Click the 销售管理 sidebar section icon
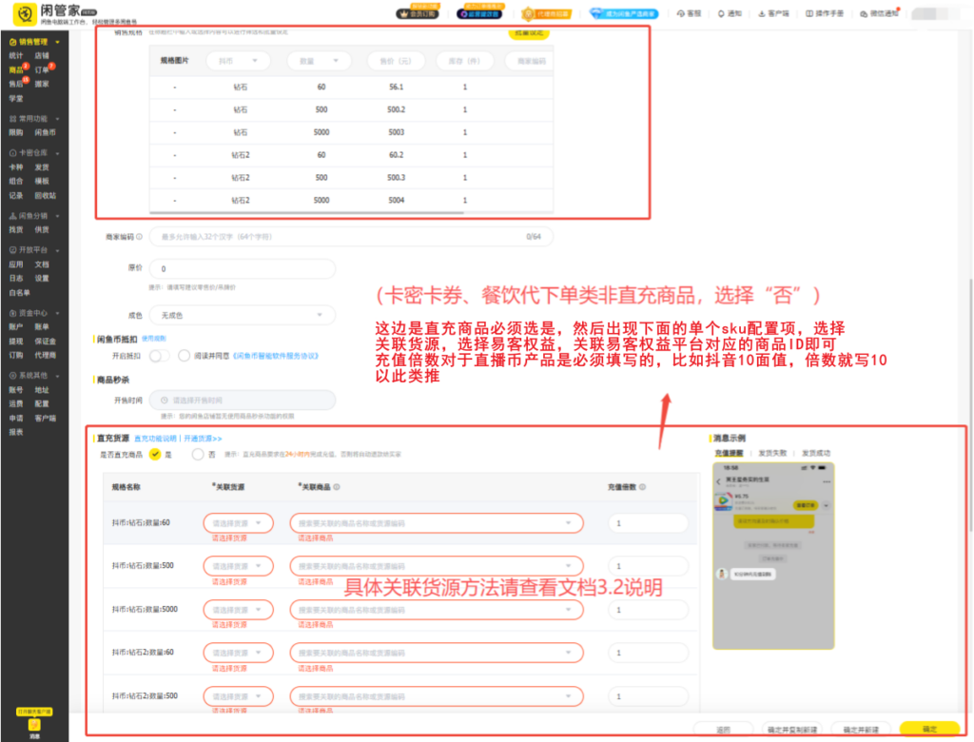974x742 pixels. 13,42
